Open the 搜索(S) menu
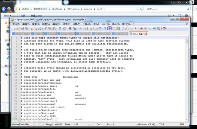Viewport: 197px width, 129px height. point(36,24)
